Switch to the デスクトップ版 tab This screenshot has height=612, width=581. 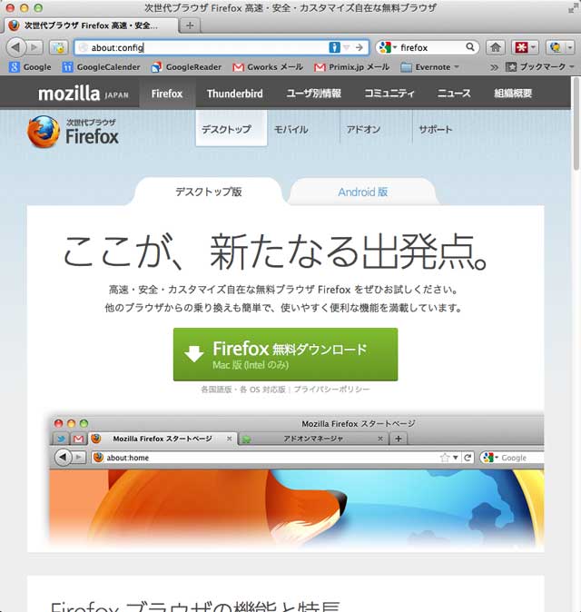(x=209, y=192)
